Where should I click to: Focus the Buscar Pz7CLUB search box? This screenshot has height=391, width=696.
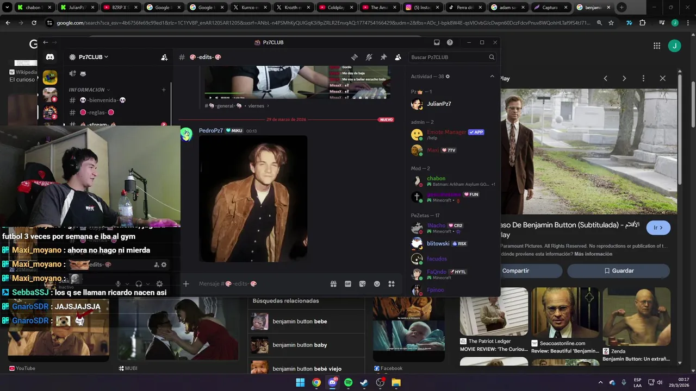click(452, 57)
